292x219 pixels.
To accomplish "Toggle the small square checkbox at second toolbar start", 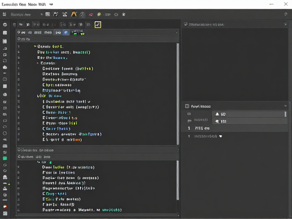I will point(14,25).
